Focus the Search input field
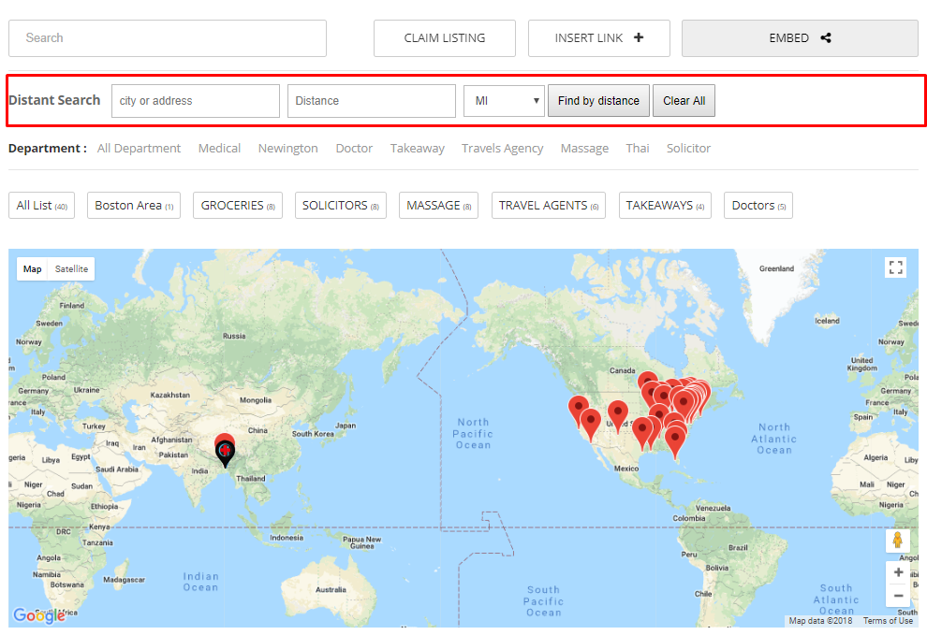Viewport: 927px width, 635px height. tap(168, 38)
